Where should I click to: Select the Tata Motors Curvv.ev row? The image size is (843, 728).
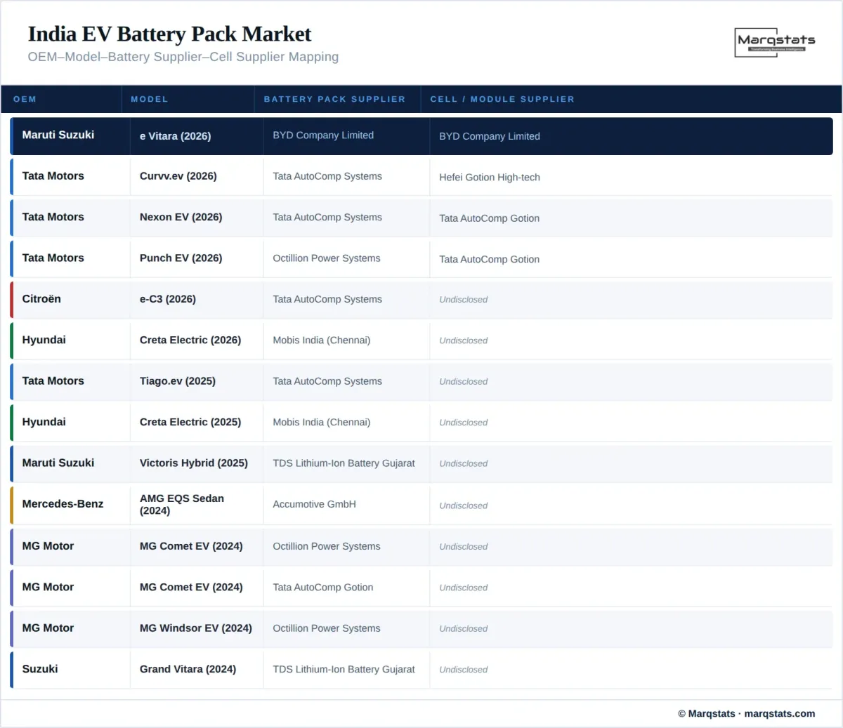(421, 177)
